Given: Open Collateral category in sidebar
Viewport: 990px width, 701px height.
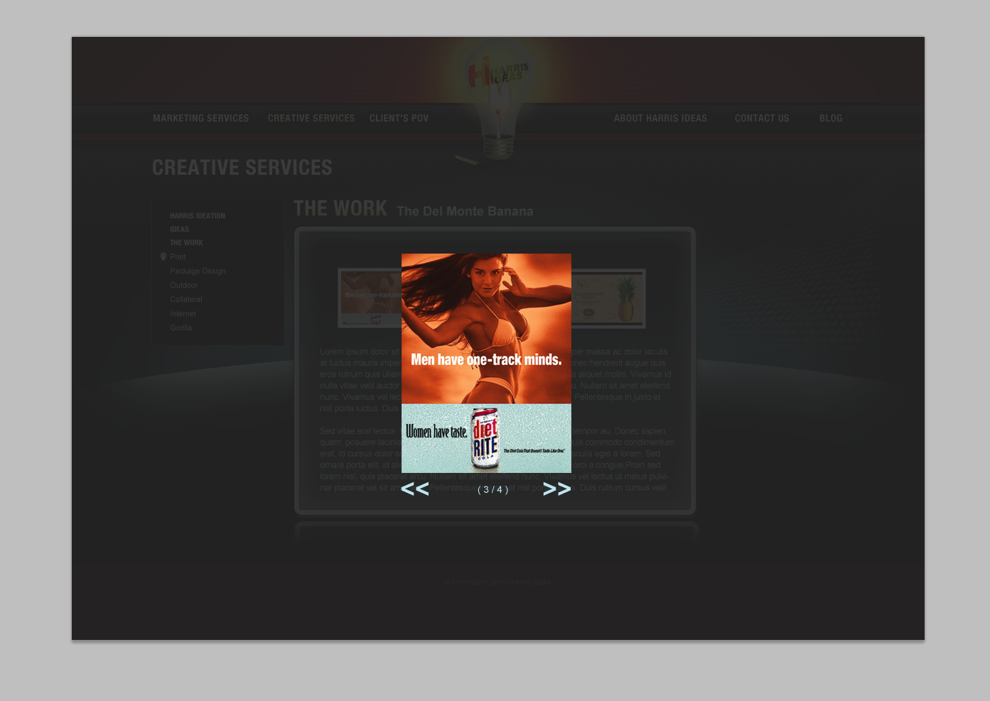Looking at the screenshot, I should click(x=185, y=300).
